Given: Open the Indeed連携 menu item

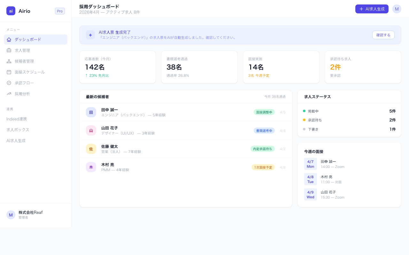Looking at the screenshot, I should click(x=17, y=119).
